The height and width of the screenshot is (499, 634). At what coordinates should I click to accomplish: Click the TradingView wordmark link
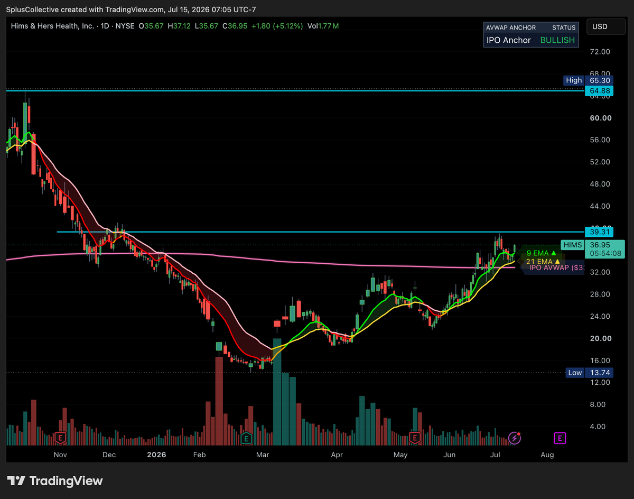[66, 480]
